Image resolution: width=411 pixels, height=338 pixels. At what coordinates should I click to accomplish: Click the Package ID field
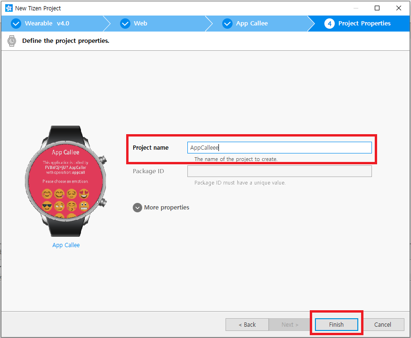click(x=280, y=171)
